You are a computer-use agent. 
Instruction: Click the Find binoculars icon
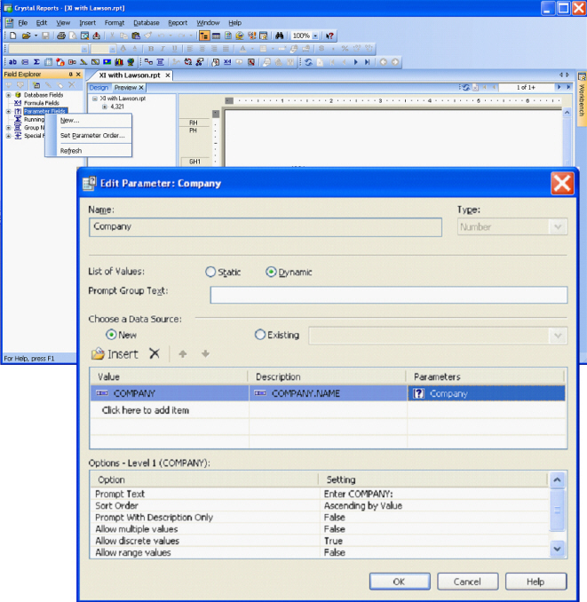[x=279, y=36]
